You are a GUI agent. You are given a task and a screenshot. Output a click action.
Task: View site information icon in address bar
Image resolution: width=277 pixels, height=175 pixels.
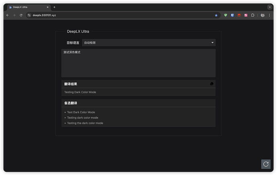pyautogui.click(x=29, y=15)
